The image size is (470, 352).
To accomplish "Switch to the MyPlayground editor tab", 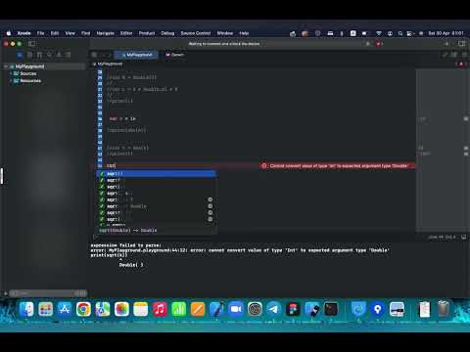I will click(136, 55).
